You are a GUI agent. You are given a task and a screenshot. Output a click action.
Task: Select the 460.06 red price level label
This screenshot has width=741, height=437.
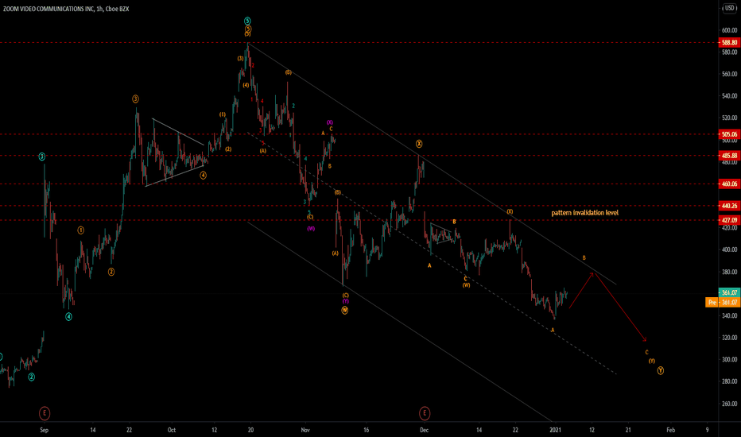point(729,184)
